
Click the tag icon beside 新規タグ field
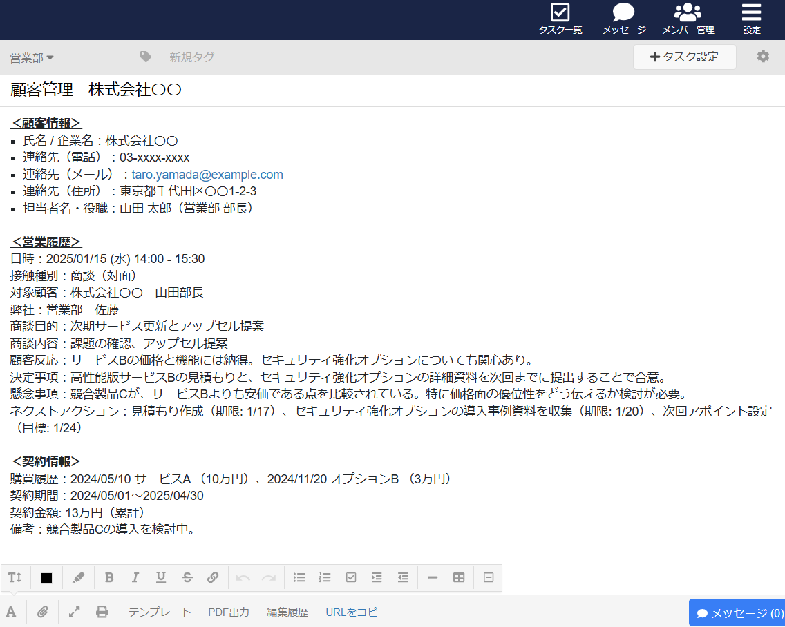coord(145,56)
